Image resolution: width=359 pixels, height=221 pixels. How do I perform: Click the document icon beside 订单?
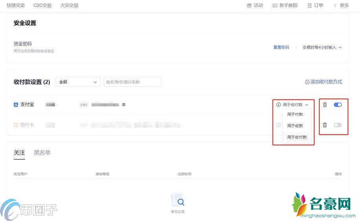coord(309,5)
